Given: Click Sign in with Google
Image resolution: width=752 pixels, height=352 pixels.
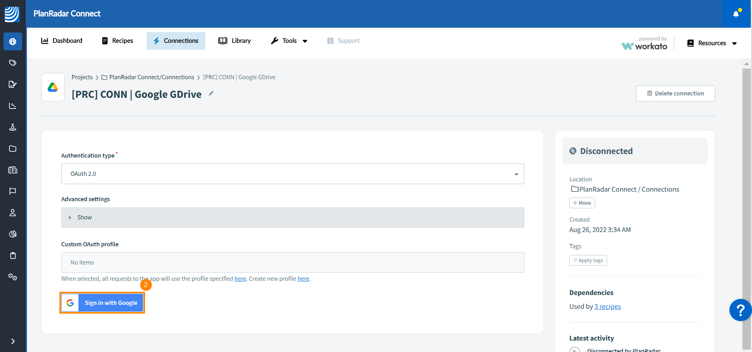Looking at the screenshot, I should (x=102, y=303).
